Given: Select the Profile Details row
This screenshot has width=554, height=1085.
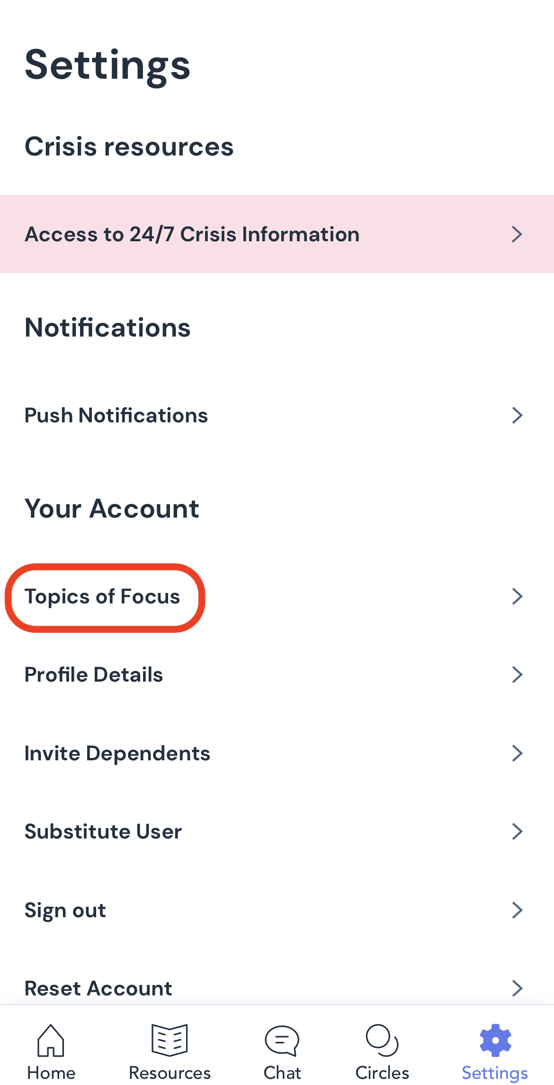Looking at the screenshot, I should (x=94, y=675).
